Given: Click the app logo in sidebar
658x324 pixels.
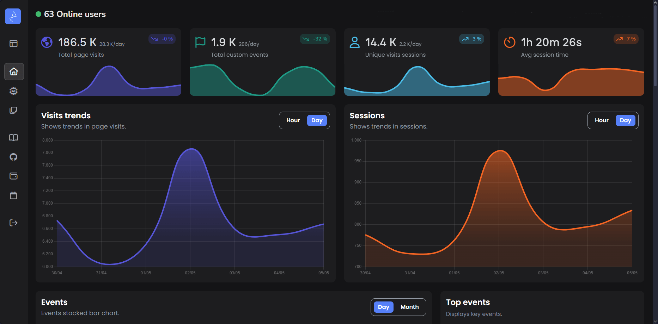Looking at the screenshot, I should pos(13,17).
